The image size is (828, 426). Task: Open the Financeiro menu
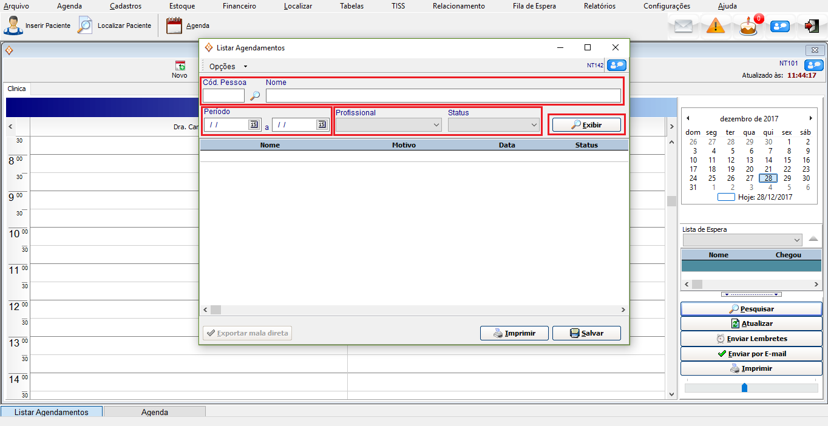239,6
